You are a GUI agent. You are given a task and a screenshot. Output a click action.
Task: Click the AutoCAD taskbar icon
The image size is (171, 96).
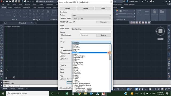[104, 94]
